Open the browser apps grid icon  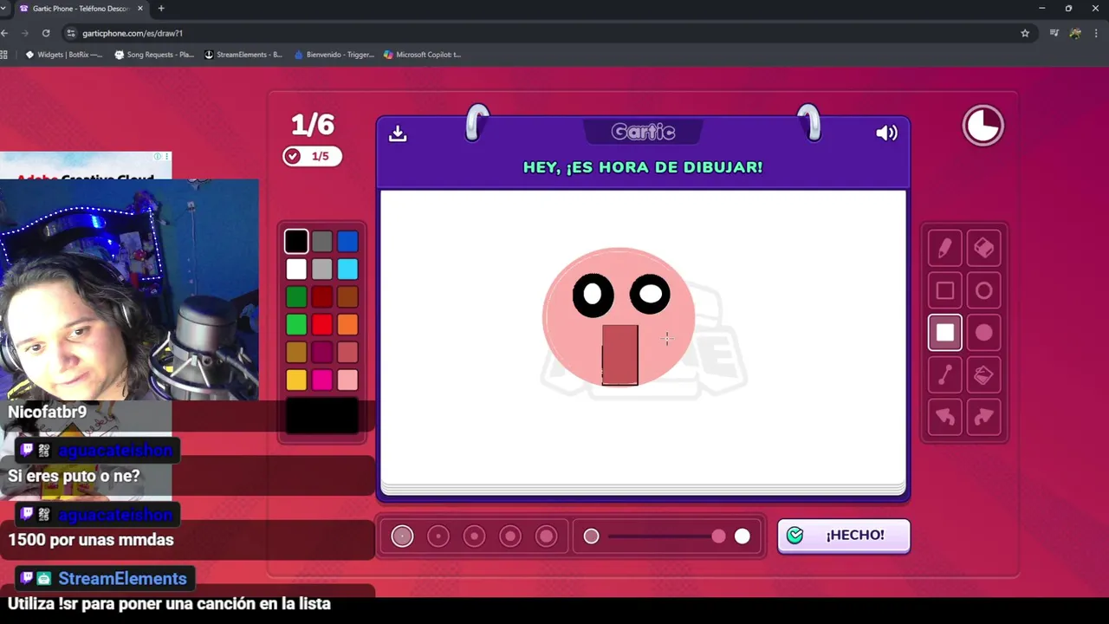(4, 55)
